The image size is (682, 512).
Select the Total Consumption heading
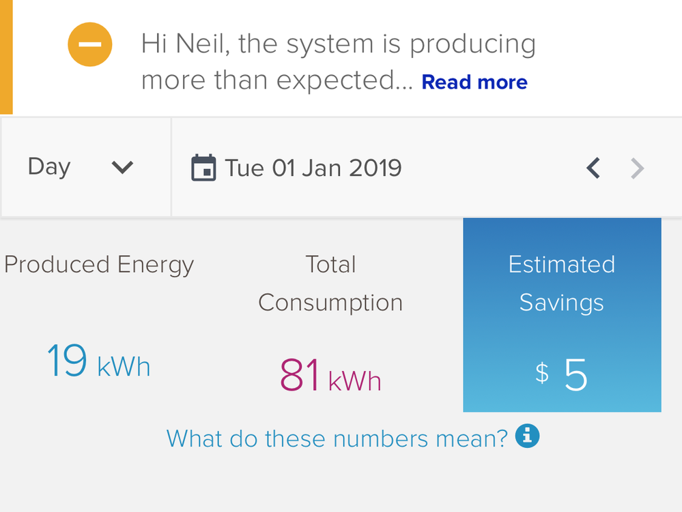click(330, 283)
